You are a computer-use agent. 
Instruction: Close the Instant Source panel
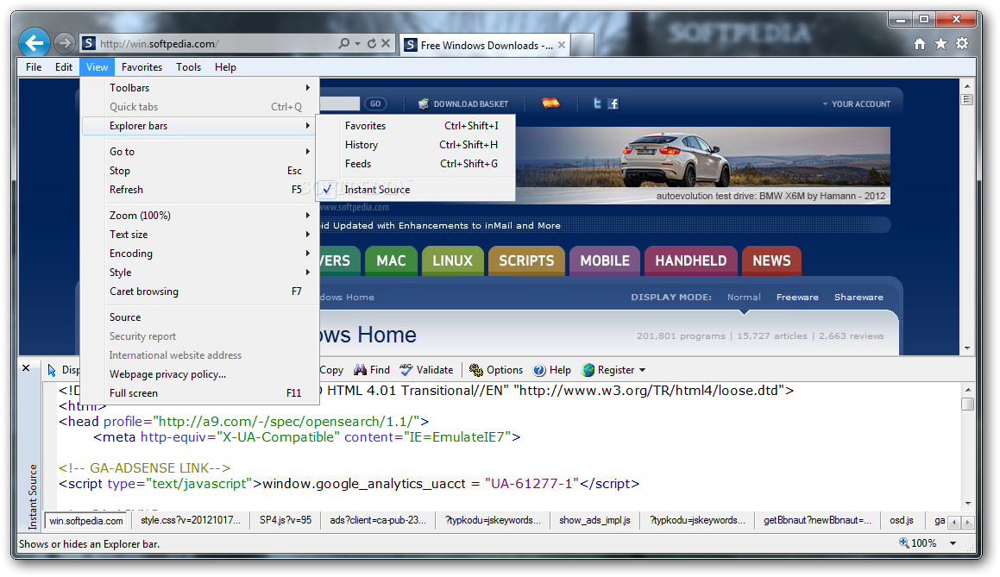(x=26, y=368)
